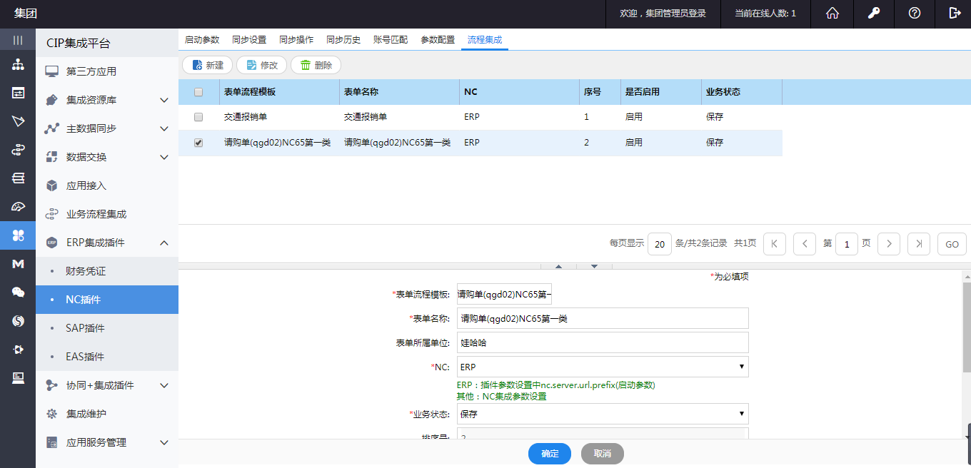Check the 交通报销单 row checkbox
Image resolution: width=971 pixels, height=468 pixels.
click(x=198, y=117)
